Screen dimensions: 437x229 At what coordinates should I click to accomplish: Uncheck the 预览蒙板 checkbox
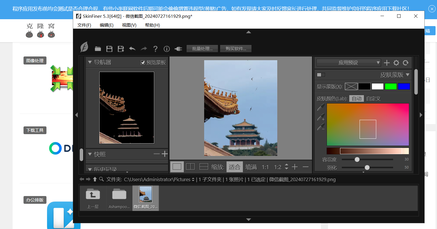pyautogui.click(x=143, y=62)
